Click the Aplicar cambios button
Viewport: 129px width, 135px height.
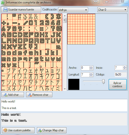pyautogui.click(x=118, y=84)
